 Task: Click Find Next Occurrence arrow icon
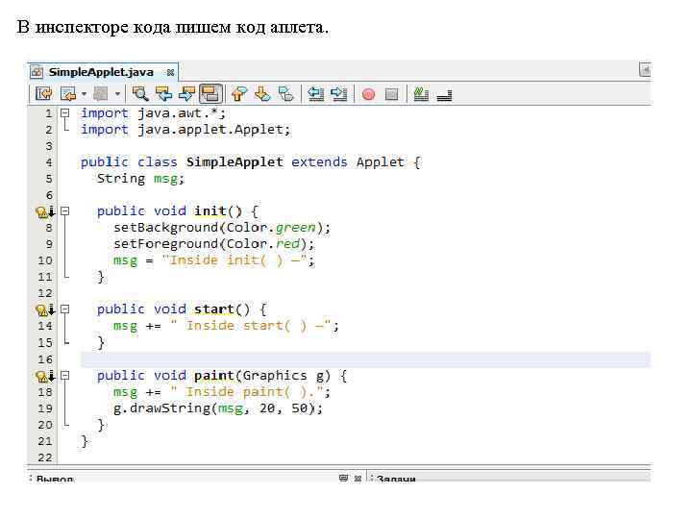(x=186, y=93)
